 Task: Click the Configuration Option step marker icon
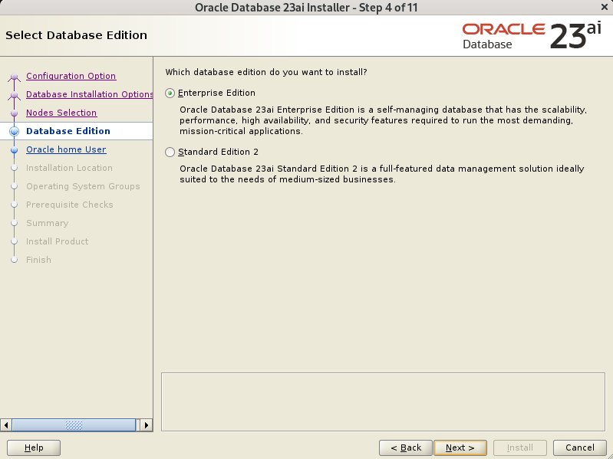tap(14, 76)
